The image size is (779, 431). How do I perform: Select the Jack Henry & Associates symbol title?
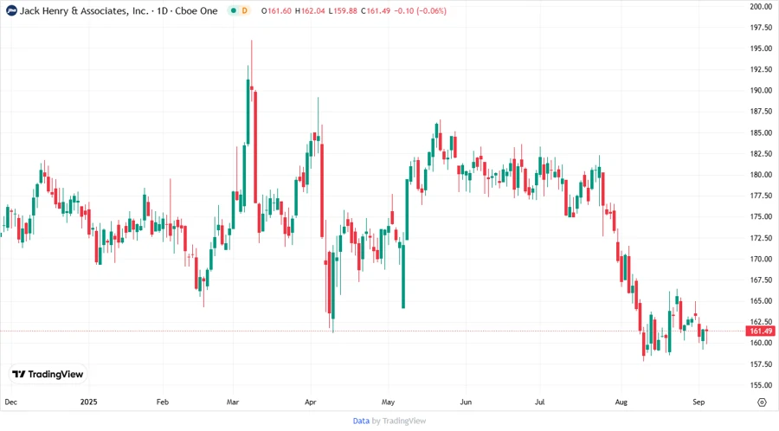tap(119, 10)
